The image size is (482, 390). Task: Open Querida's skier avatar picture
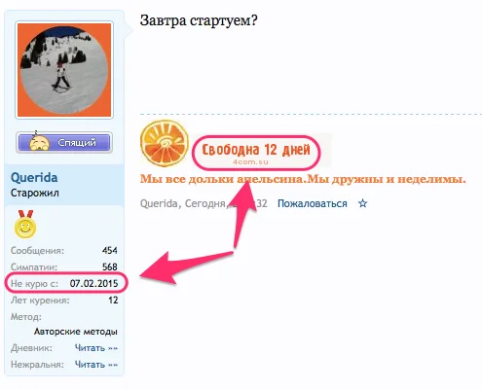pos(64,70)
